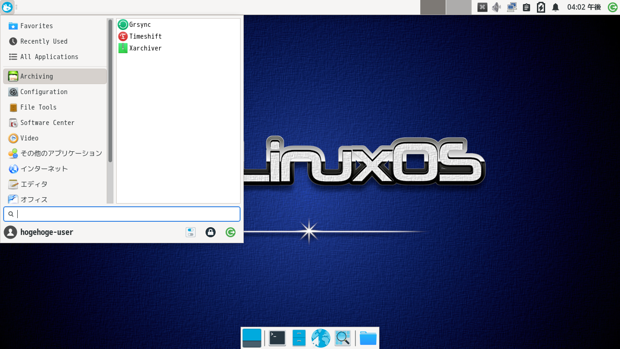The height and width of the screenshot is (349, 620).
Task: Open settings manager toggle-switch icon
Action: pos(191,232)
